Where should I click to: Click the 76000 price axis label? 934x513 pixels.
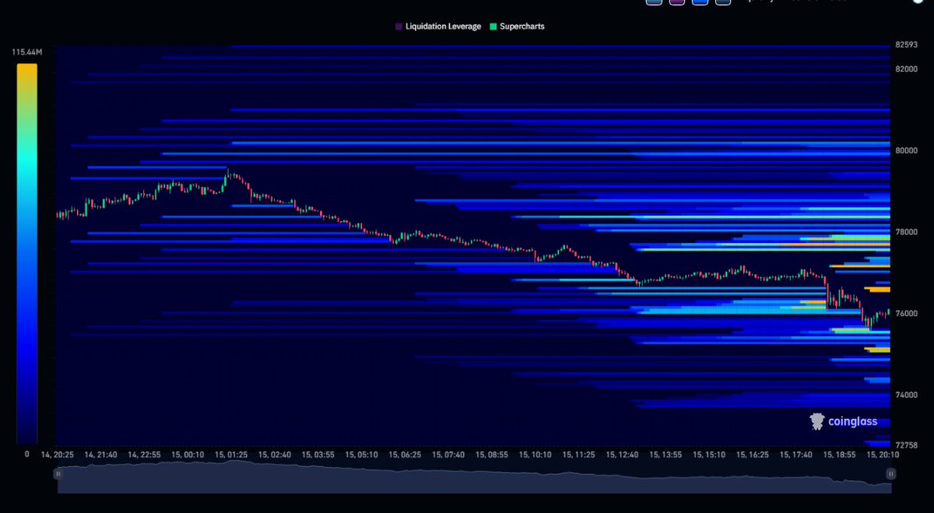(x=907, y=314)
